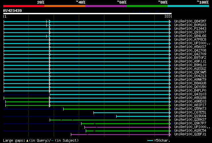
Task: Select the UniRef100_Q9K7P7 label
Action: (190, 123)
